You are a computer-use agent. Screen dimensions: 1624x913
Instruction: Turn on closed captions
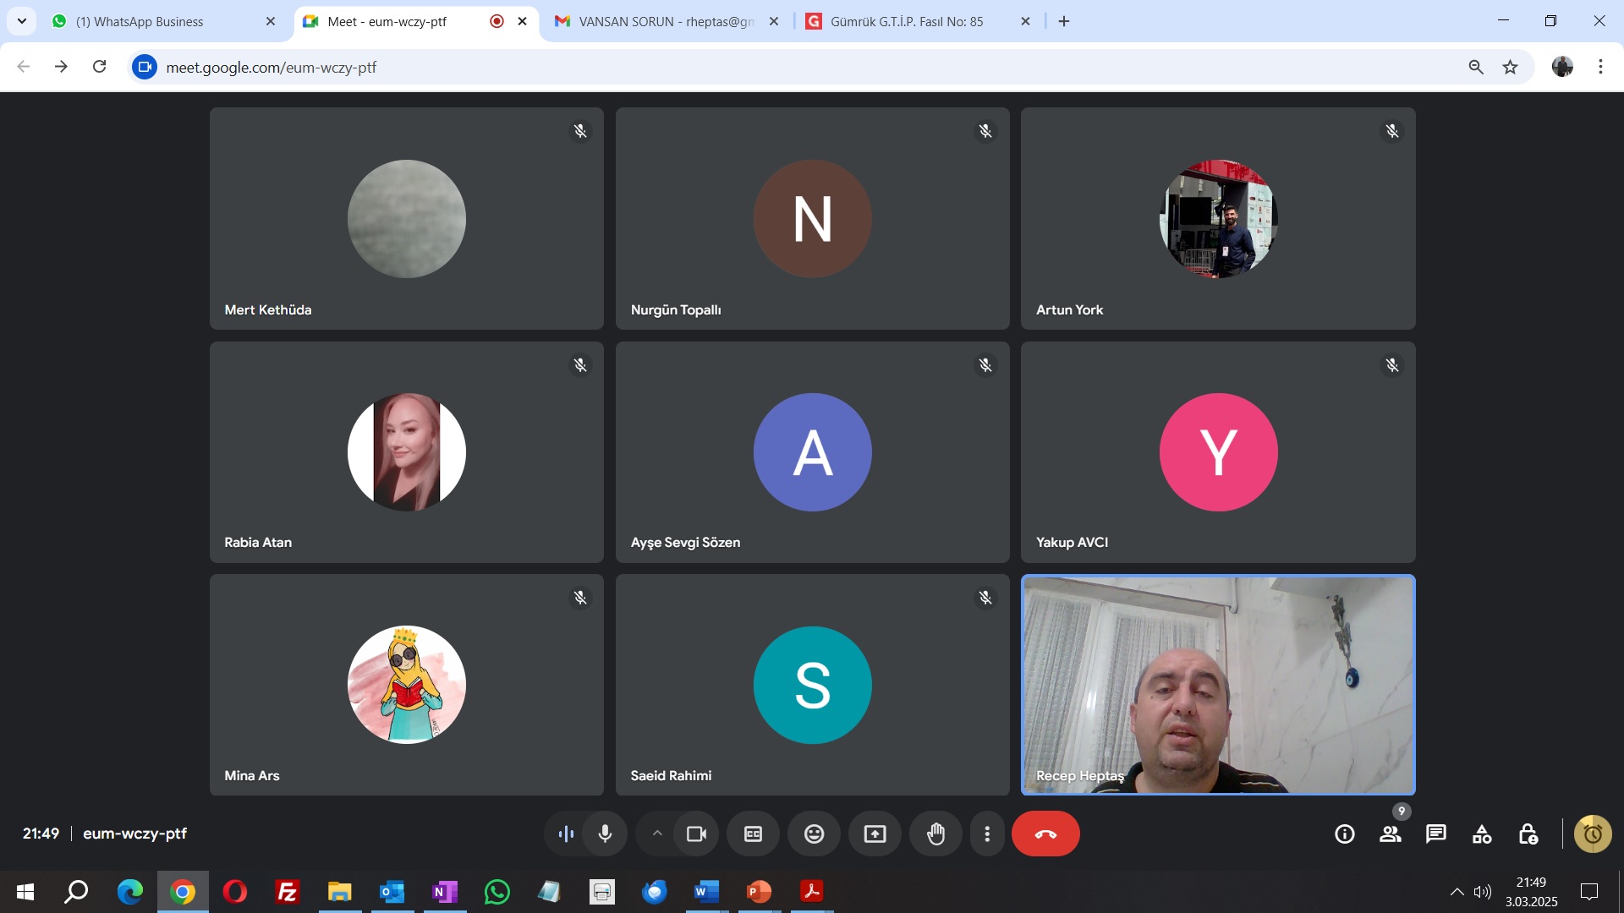[753, 834]
